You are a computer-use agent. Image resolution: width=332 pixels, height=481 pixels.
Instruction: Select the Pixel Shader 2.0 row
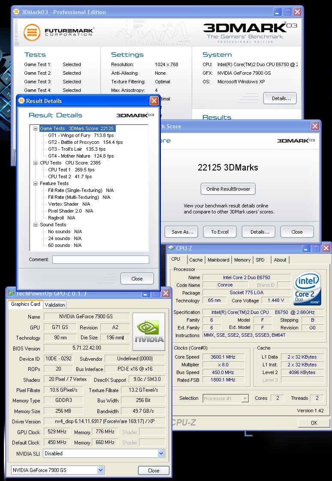click(x=70, y=211)
